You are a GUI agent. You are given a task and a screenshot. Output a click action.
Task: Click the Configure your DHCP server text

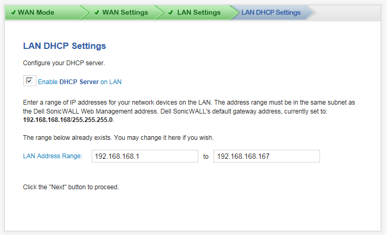point(64,63)
